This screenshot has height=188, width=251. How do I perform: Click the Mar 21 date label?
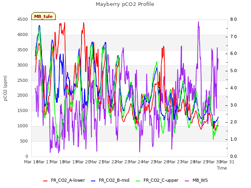[x=96, y=162]
